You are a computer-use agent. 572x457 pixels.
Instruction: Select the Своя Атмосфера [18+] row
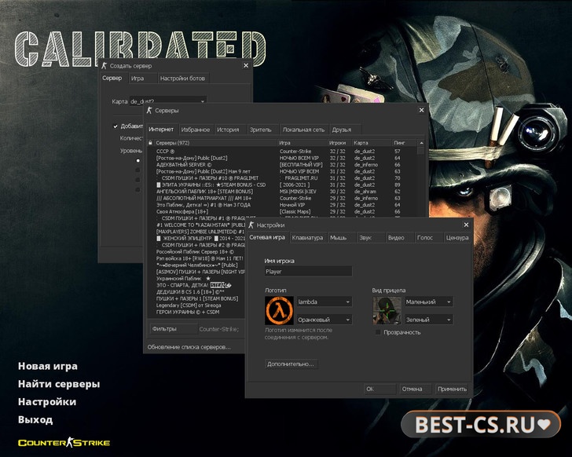coord(281,211)
